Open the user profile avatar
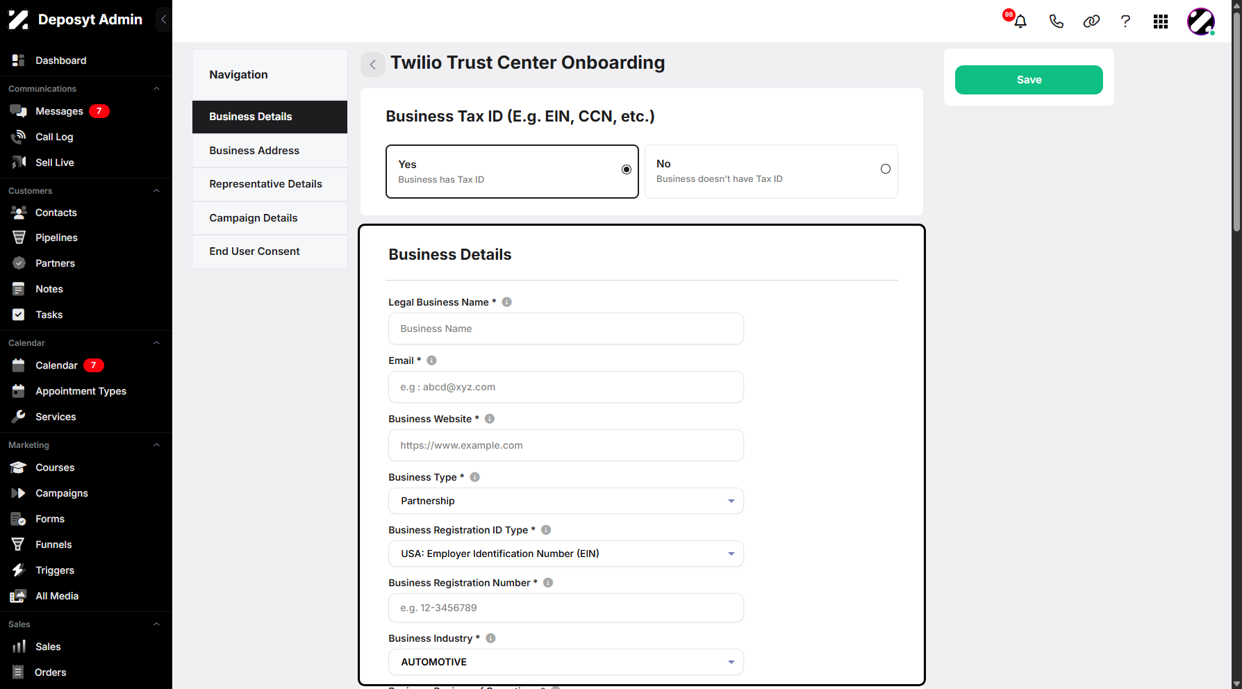 pyautogui.click(x=1201, y=22)
